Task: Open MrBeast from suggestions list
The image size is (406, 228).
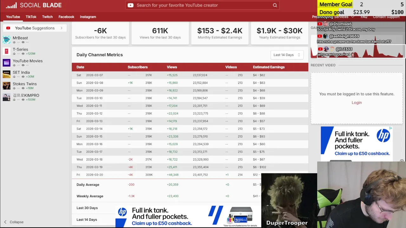Action: click(x=20, y=38)
